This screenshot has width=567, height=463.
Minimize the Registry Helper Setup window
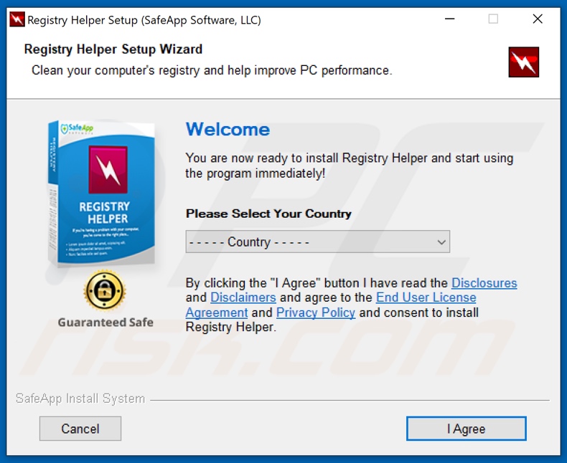[x=449, y=19]
